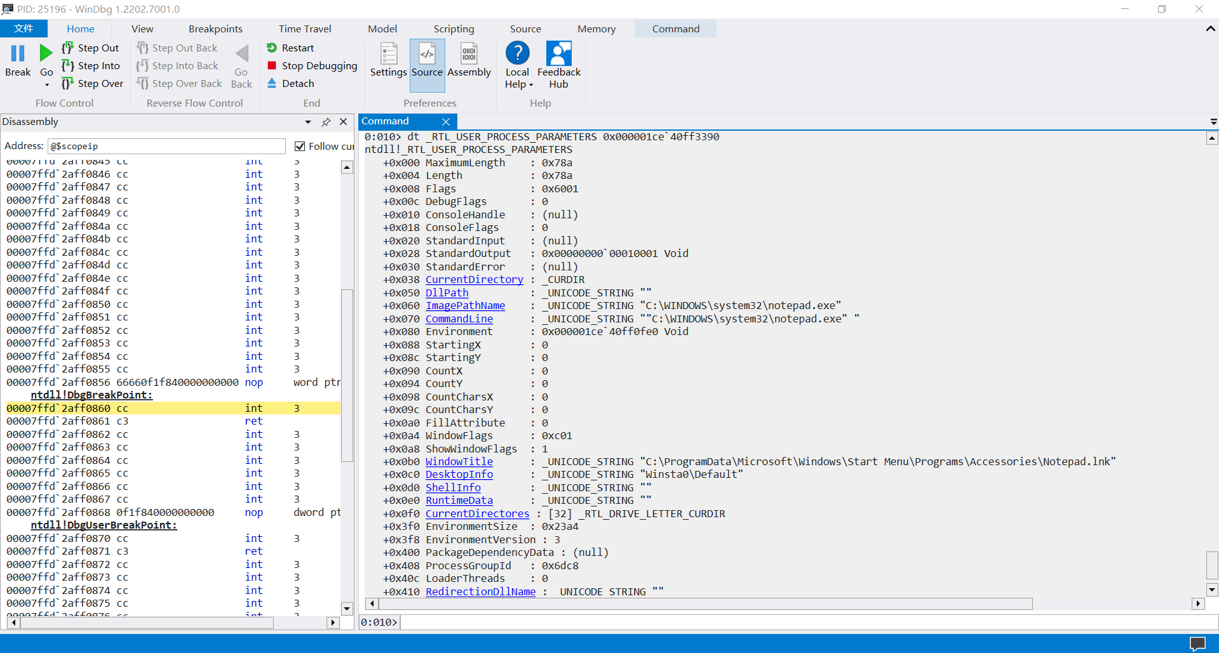Close the Disassembly panel
Image resolution: width=1219 pixels, height=653 pixels.
pos(344,122)
